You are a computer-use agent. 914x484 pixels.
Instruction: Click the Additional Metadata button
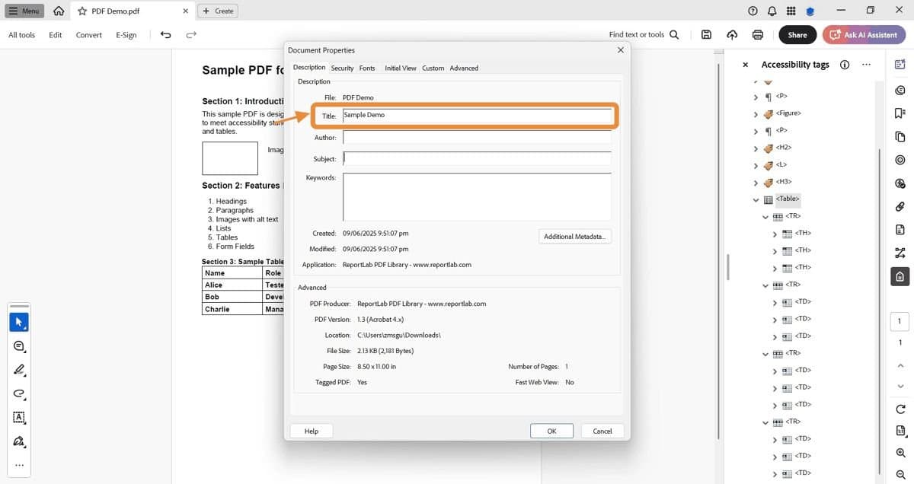coord(575,236)
